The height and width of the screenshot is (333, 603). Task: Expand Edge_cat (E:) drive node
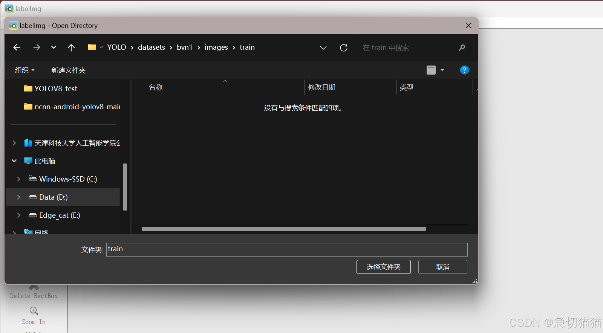click(18, 215)
